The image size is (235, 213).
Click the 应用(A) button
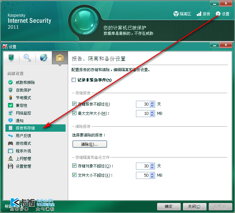pos(220,207)
